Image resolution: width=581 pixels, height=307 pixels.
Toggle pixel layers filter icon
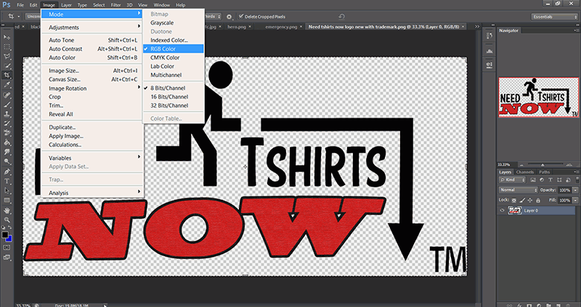(x=533, y=180)
